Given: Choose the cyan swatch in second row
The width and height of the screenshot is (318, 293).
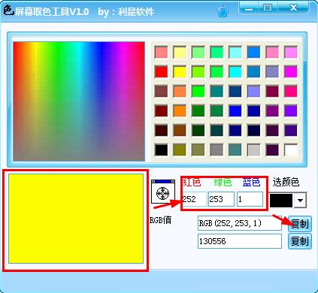Looking at the screenshot, I should click(235, 71).
